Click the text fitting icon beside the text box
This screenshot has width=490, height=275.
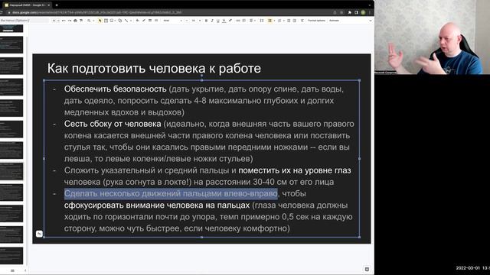[39, 234]
